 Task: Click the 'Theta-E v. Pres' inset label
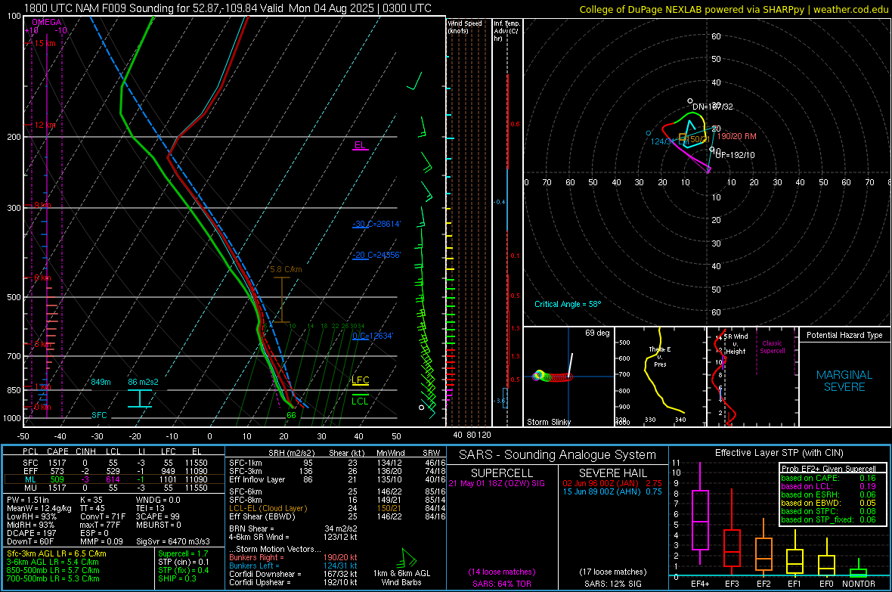660,357
